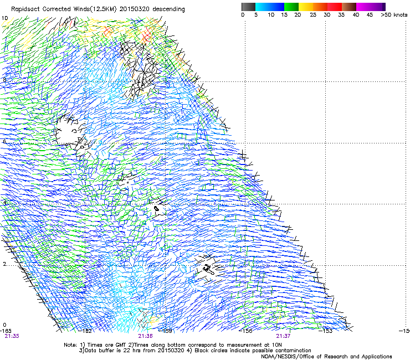Click the longitude '-162' axis label
The image size is (410, 360).
click(86, 331)
